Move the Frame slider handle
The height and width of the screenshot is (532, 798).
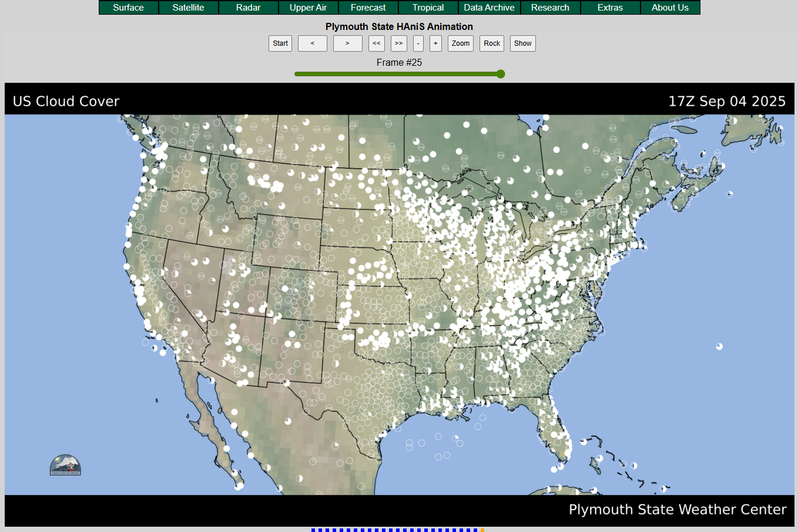pyautogui.click(x=500, y=74)
